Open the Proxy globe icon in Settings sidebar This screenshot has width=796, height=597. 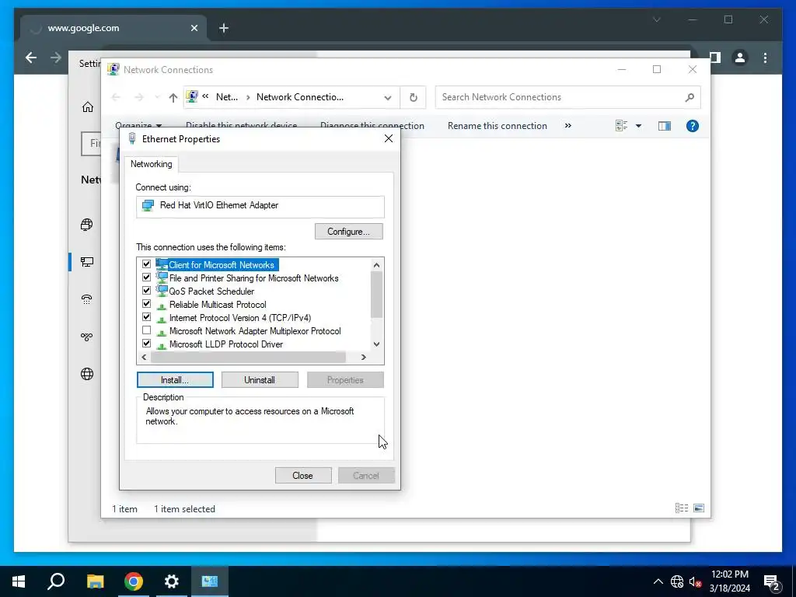pos(87,374)
